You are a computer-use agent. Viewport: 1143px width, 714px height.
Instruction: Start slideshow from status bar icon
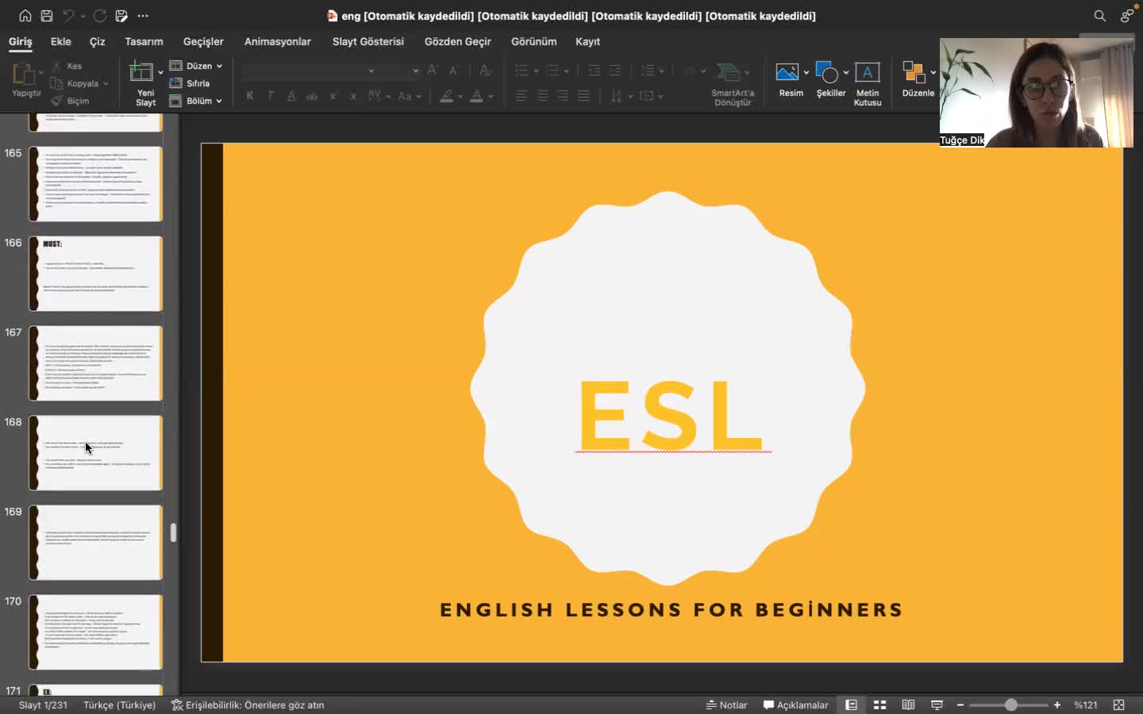(x=937, y=704)
